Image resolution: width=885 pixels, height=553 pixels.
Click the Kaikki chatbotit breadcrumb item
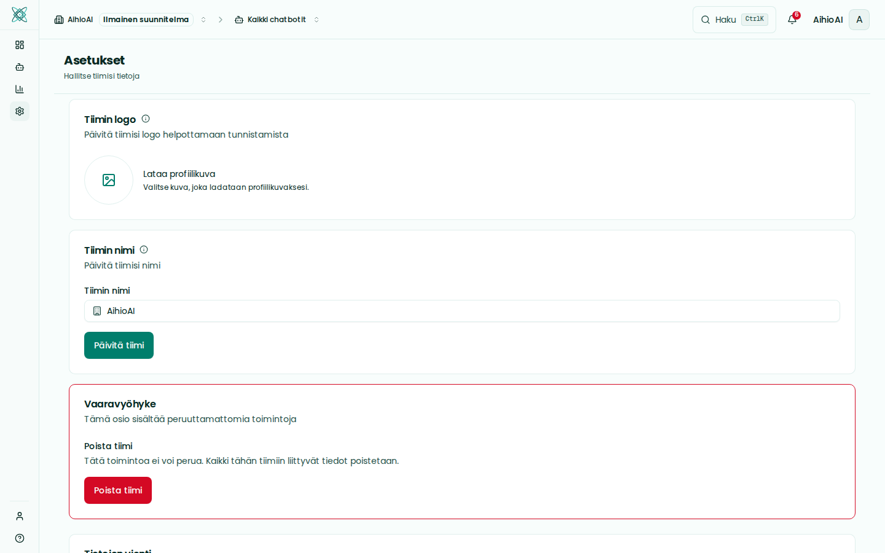pos(270,20)
